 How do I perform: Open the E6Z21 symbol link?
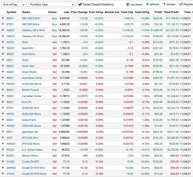click(10, 102)
